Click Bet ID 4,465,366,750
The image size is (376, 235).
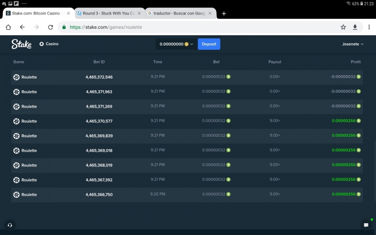[99, 195]
